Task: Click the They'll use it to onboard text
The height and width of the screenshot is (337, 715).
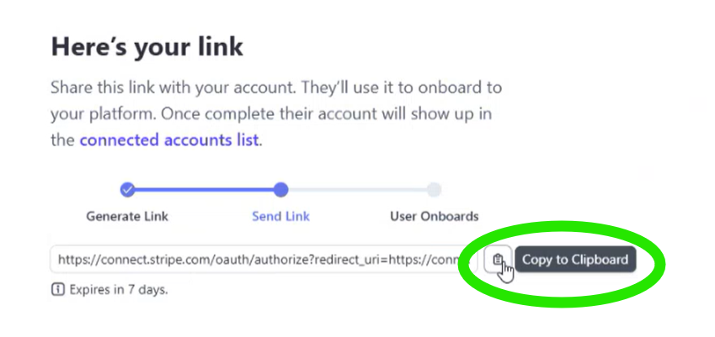Action: tap(402, 87)
